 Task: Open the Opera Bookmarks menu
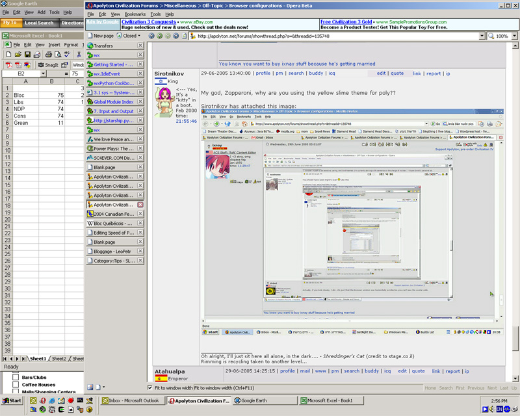pyautogui.click(x=135, y=14)
